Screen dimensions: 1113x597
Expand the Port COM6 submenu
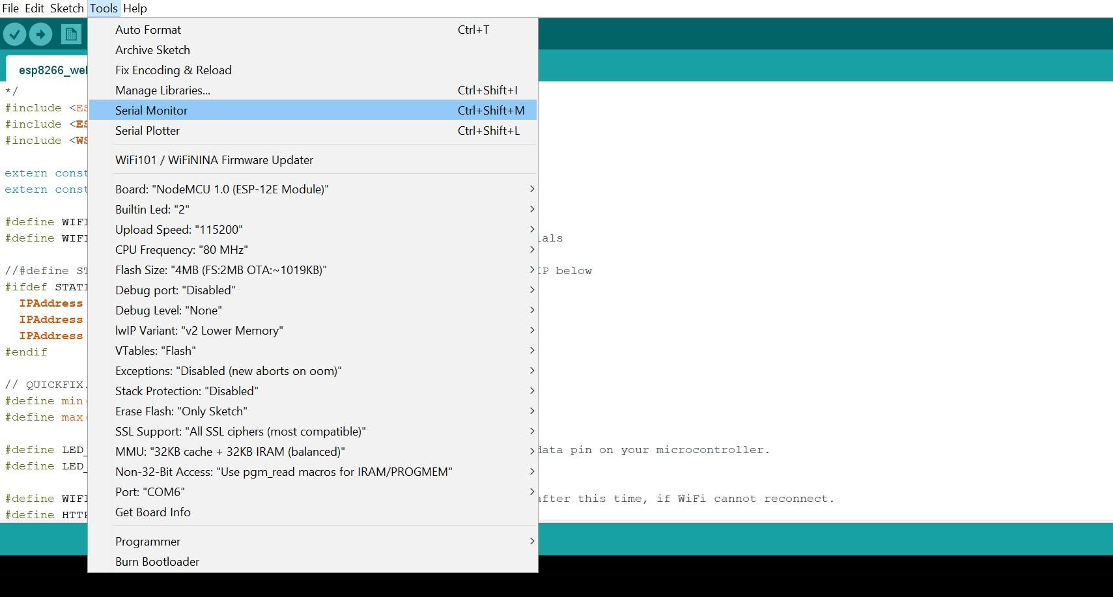pyautogui.click(x=313, y=492)
